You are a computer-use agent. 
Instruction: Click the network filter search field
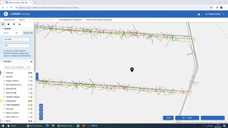point(15,67)
